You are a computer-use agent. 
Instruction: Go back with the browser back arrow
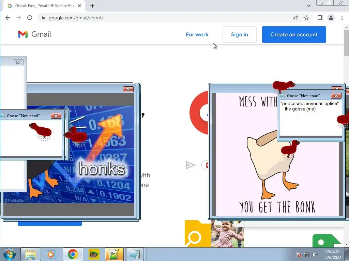point(8,18)
